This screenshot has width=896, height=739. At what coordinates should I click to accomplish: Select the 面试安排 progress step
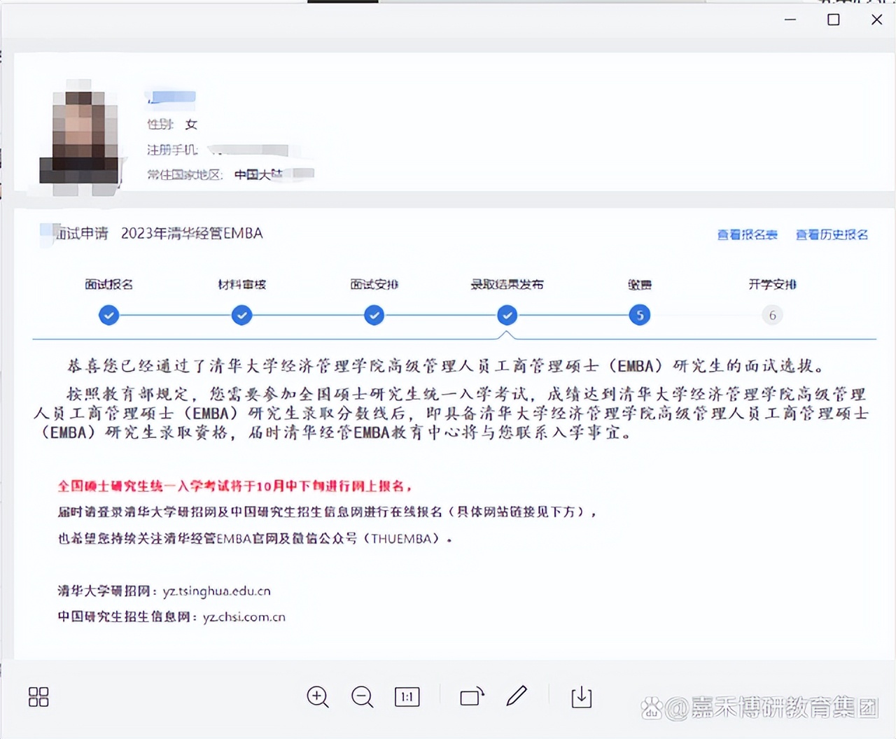point(374,315)
